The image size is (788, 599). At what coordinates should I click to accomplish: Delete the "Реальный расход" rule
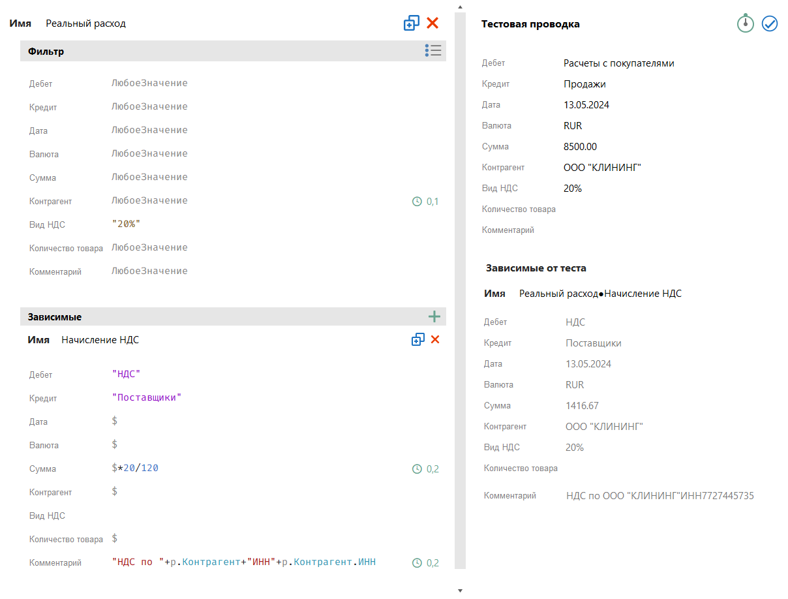[x=432, y=22]
